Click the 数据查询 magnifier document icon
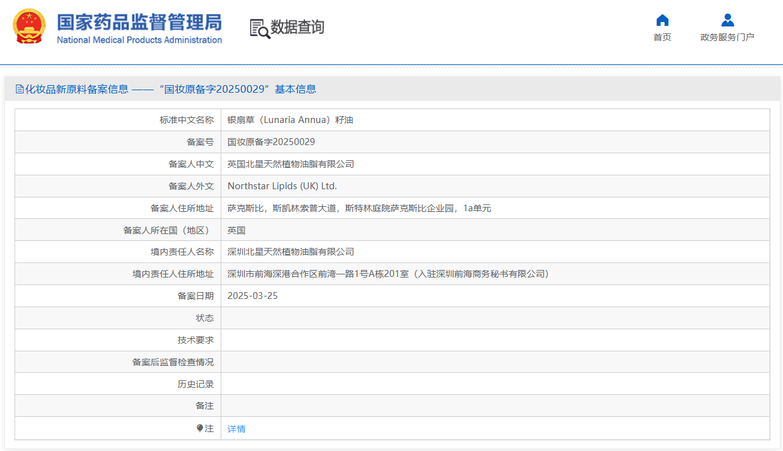 click(260, 28)
